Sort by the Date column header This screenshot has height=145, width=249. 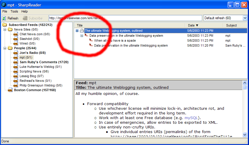tap(204, 25)
